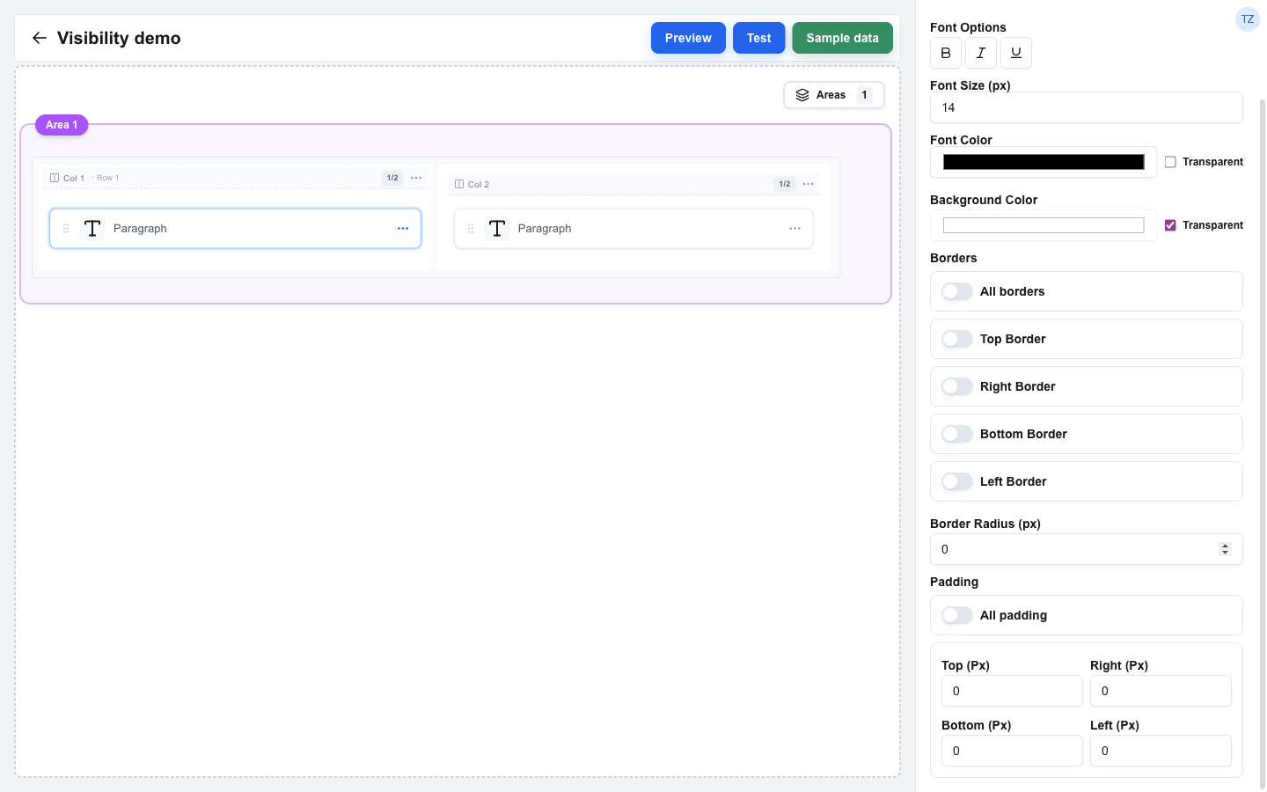The width and height of the screenshot is (1267, 792).
Task: Grab drag handle of Col 1 Paragraph
Action: 66,229
